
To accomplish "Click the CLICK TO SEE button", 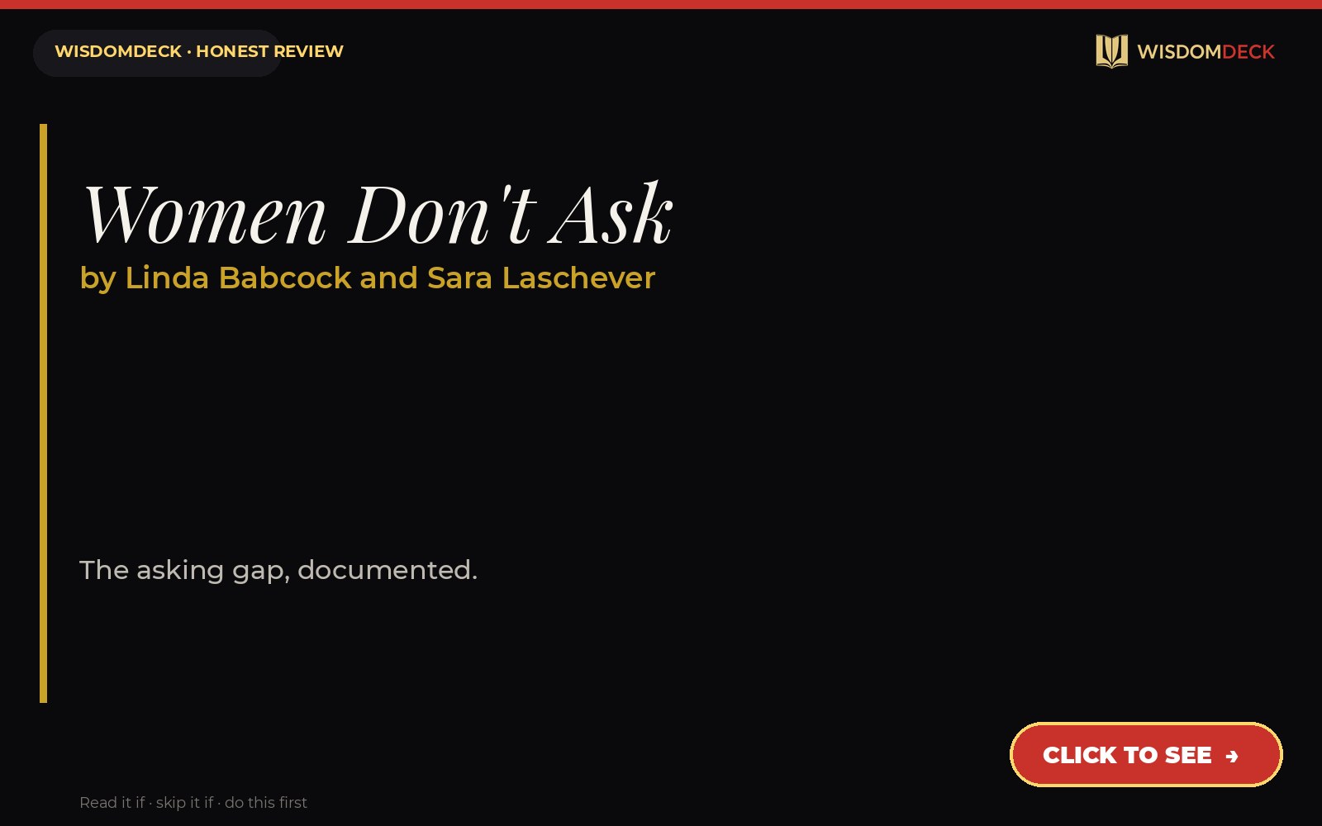I will tap(1146, 755).
